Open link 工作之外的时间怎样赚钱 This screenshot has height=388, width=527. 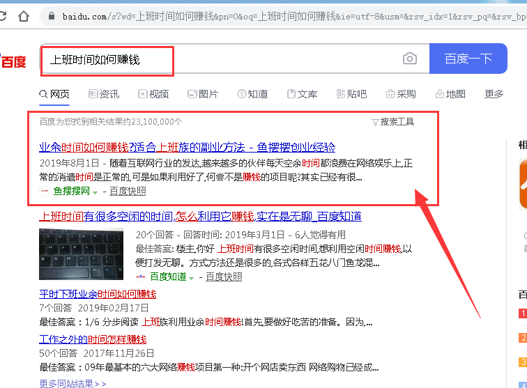pos(93,339)
